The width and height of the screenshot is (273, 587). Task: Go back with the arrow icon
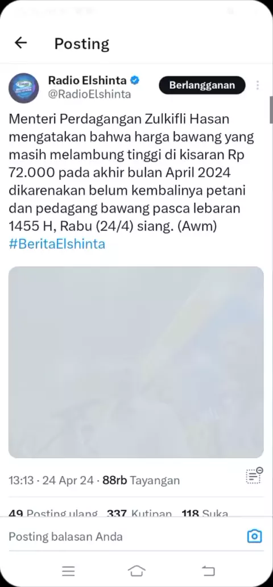[20, 43]
